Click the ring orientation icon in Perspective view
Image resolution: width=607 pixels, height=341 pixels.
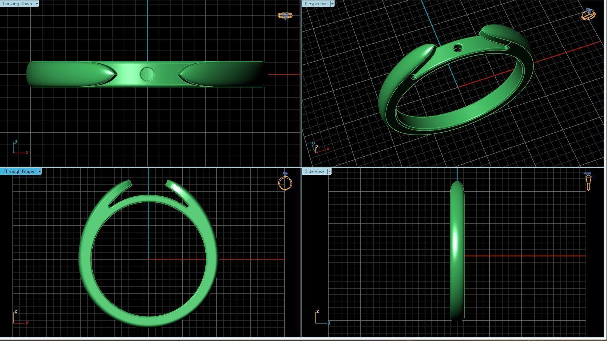(x=589, y=14)
